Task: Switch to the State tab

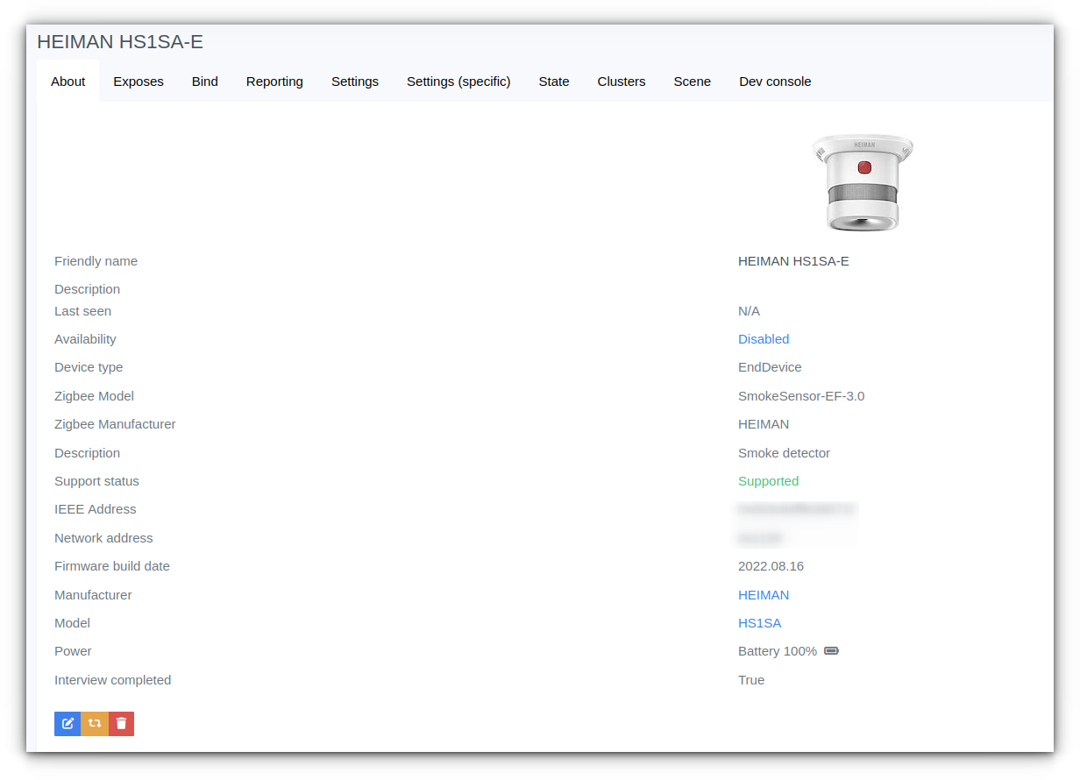Action: 554,82
